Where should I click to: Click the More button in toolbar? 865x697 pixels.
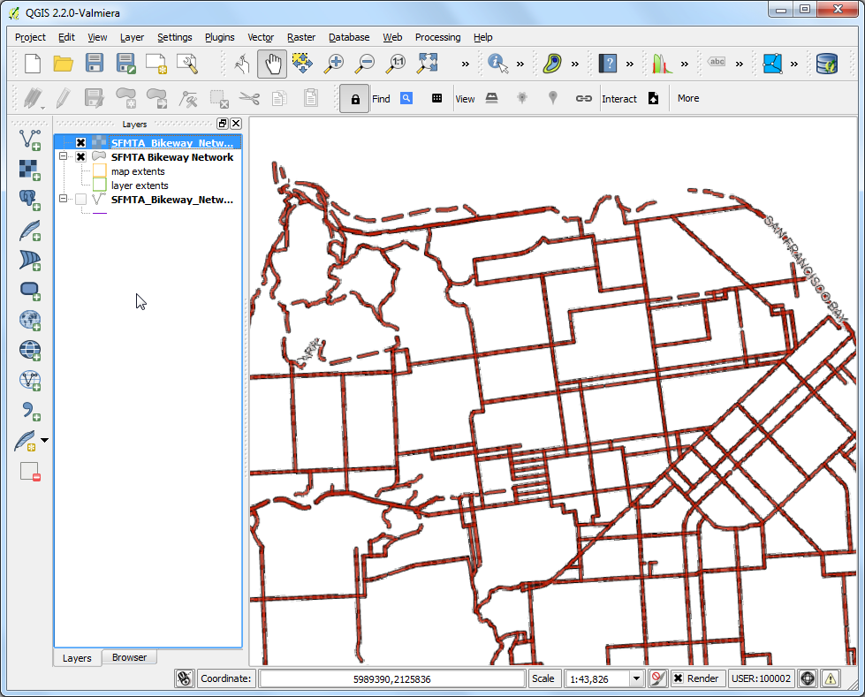[x=688, y=98]
